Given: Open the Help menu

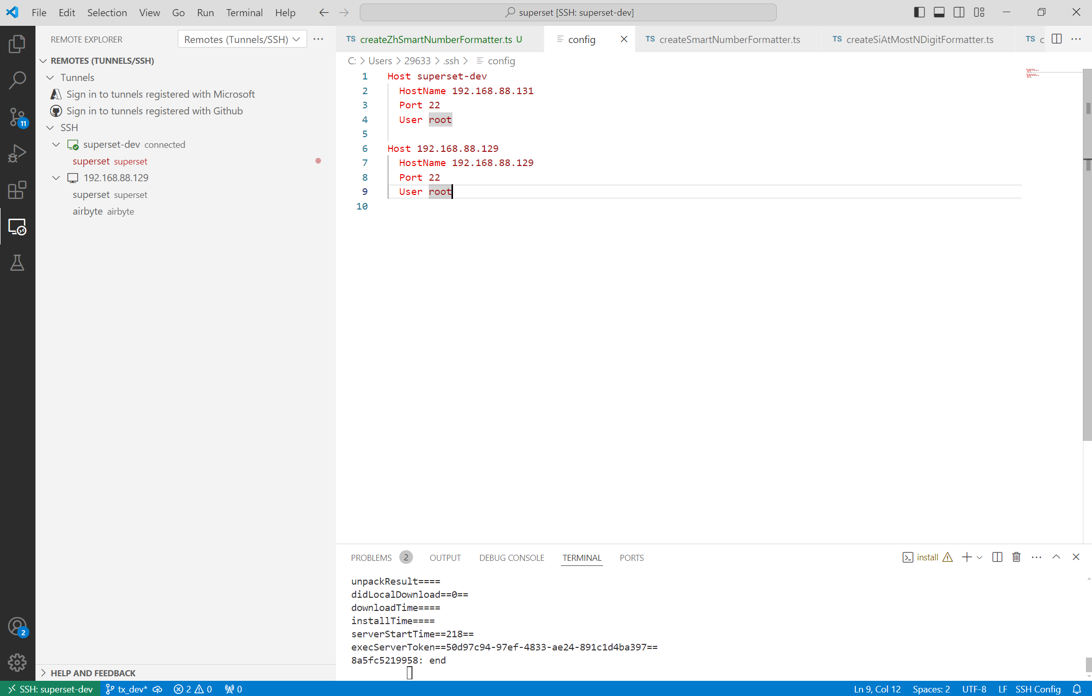Looking at the screenshot, I should (285, 13).
